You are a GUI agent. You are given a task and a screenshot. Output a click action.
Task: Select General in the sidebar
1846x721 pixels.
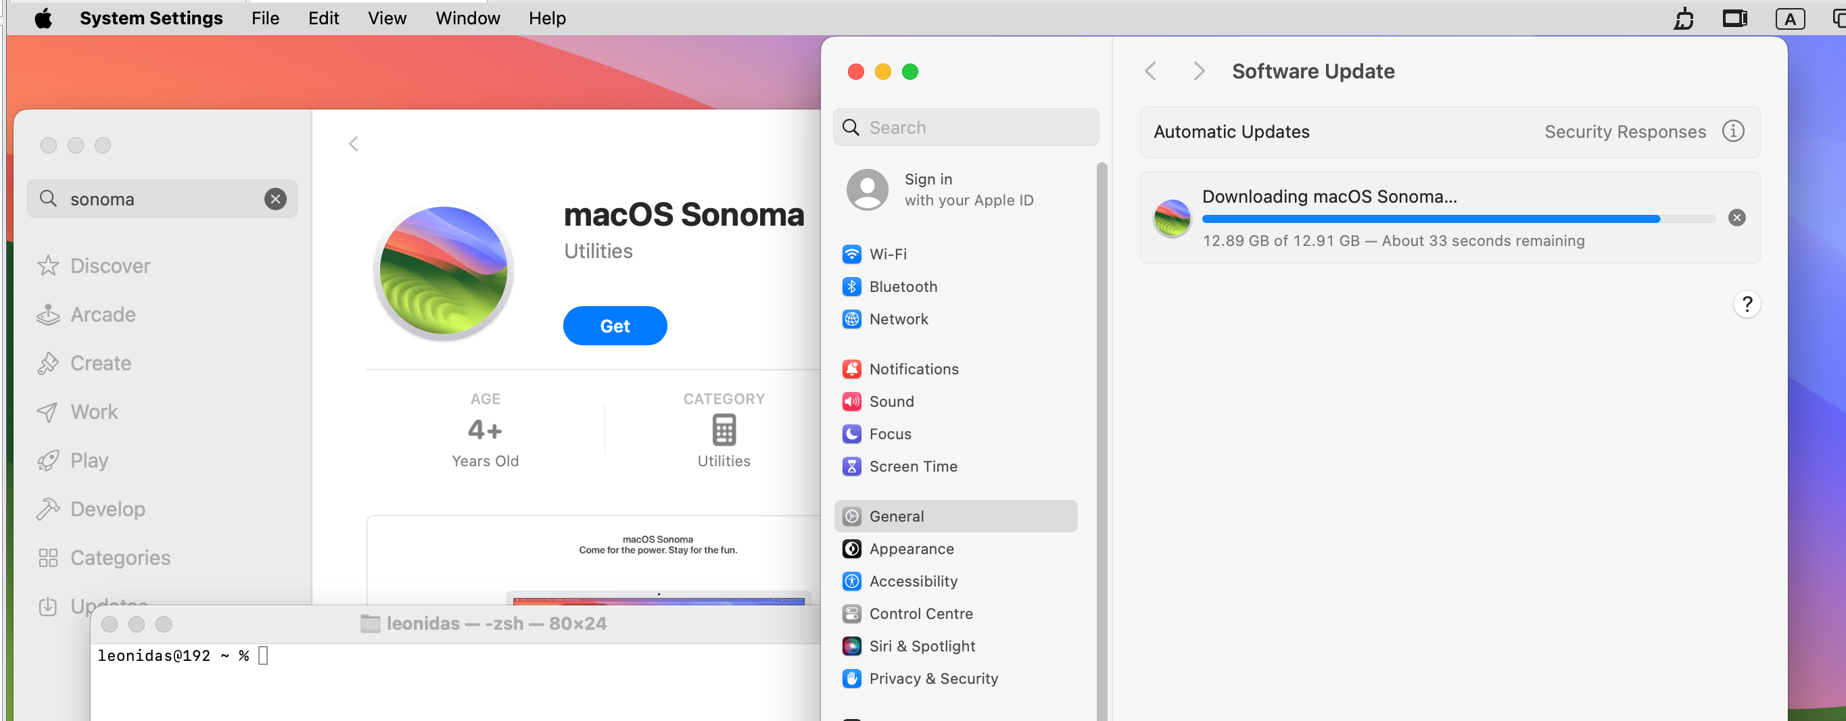point(955,516)
